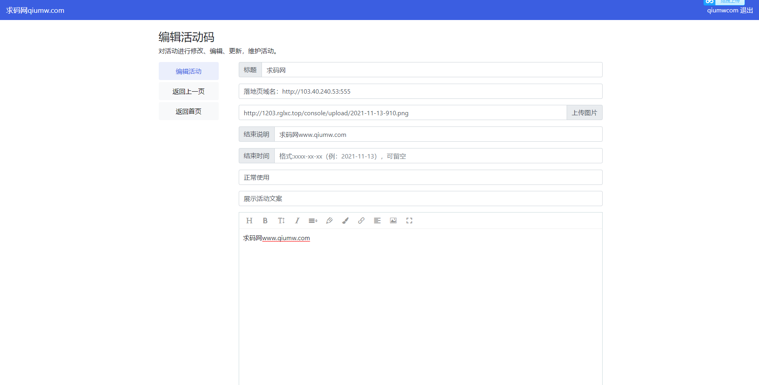
Task: Focus the image URL input field
Action: [403, 112]
